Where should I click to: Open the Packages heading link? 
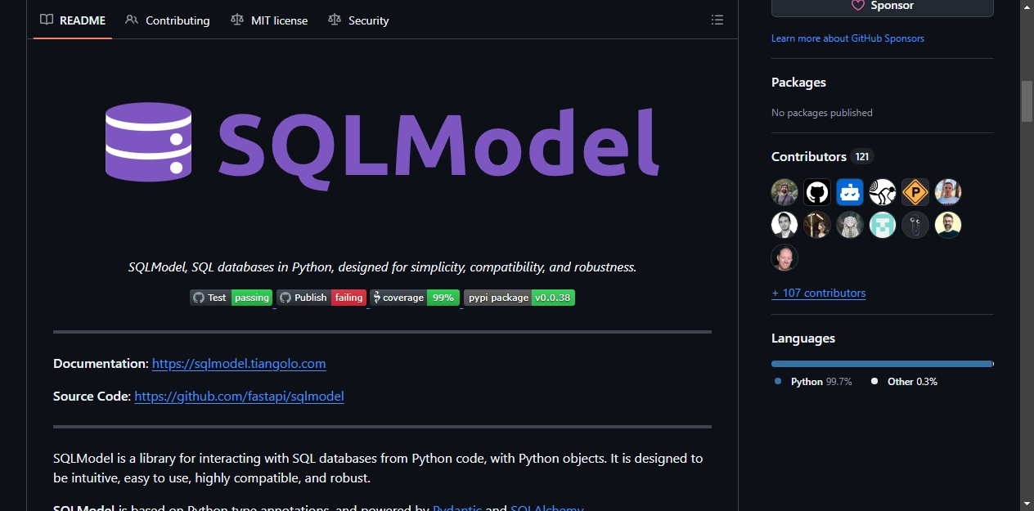(798, 83)
